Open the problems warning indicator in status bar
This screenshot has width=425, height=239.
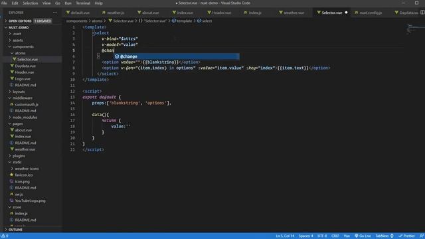5,236
